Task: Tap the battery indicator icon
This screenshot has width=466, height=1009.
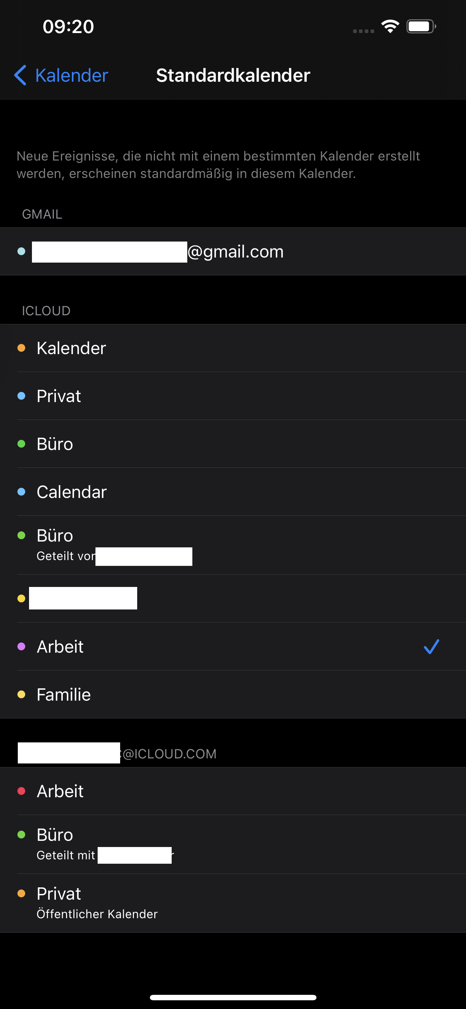Action: tap(421, 27)
